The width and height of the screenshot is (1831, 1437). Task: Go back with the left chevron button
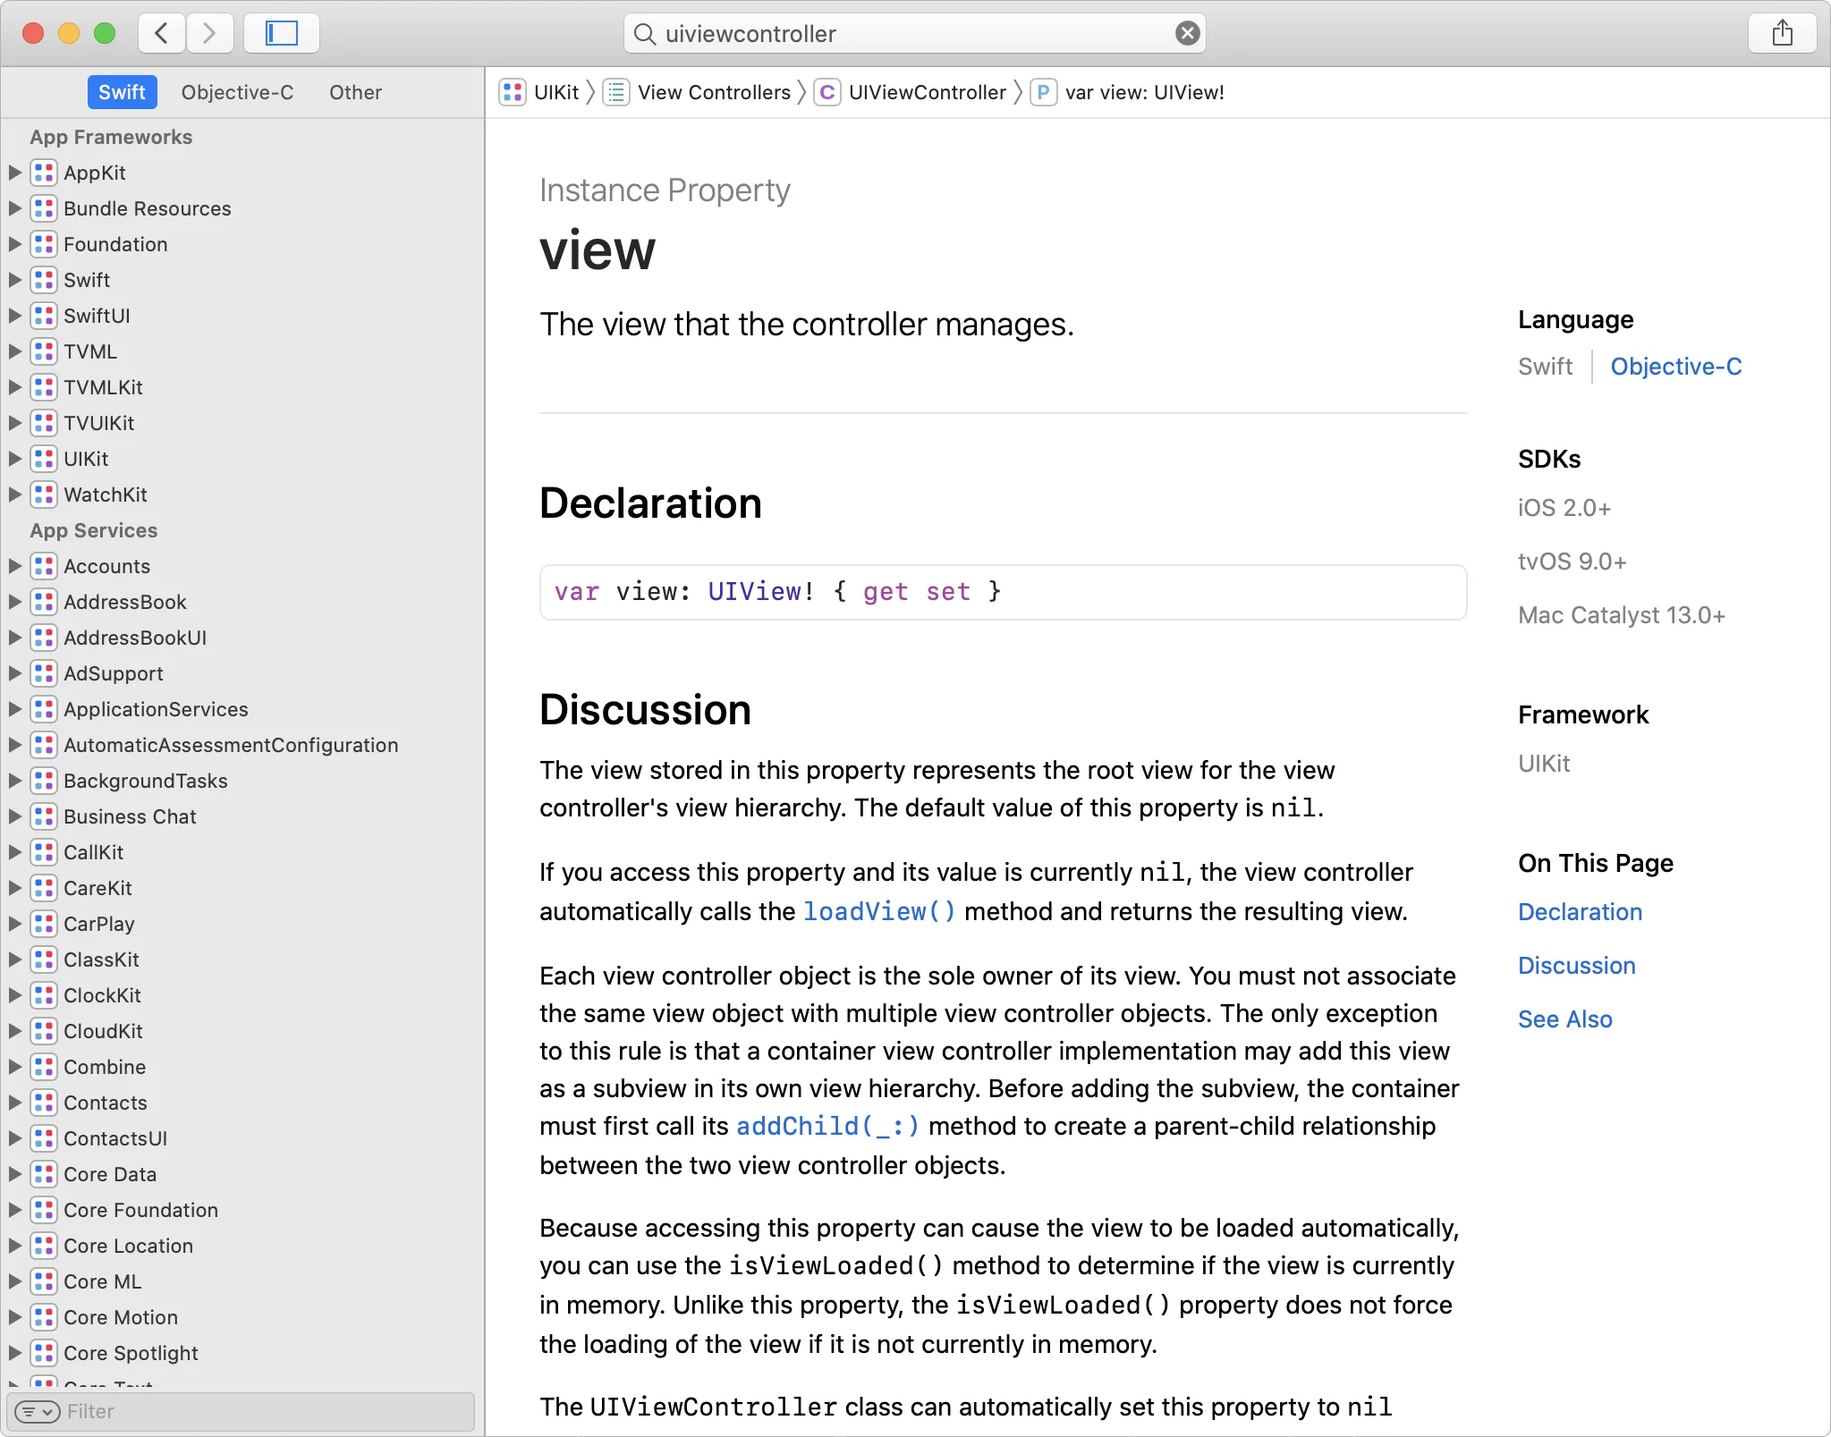162,34
